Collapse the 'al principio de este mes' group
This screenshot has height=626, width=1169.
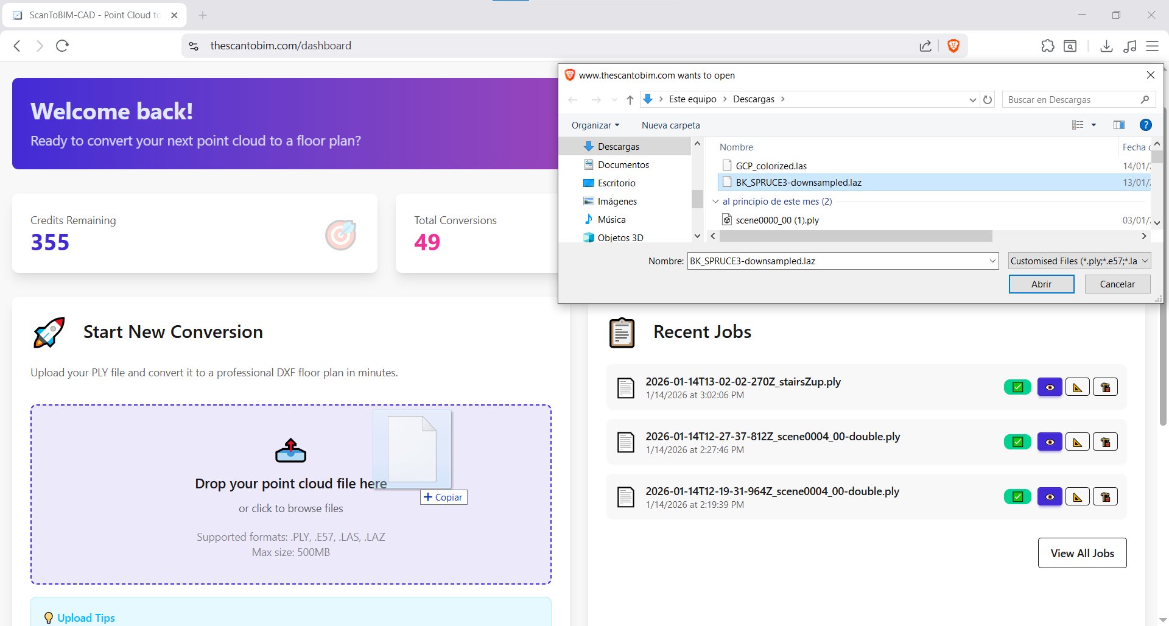click(716, 201)
